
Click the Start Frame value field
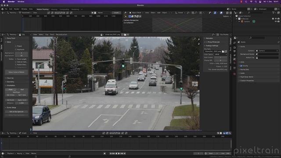[x=220, y=57]
